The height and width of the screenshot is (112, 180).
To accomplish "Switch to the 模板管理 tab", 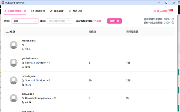I will point(57,11).
